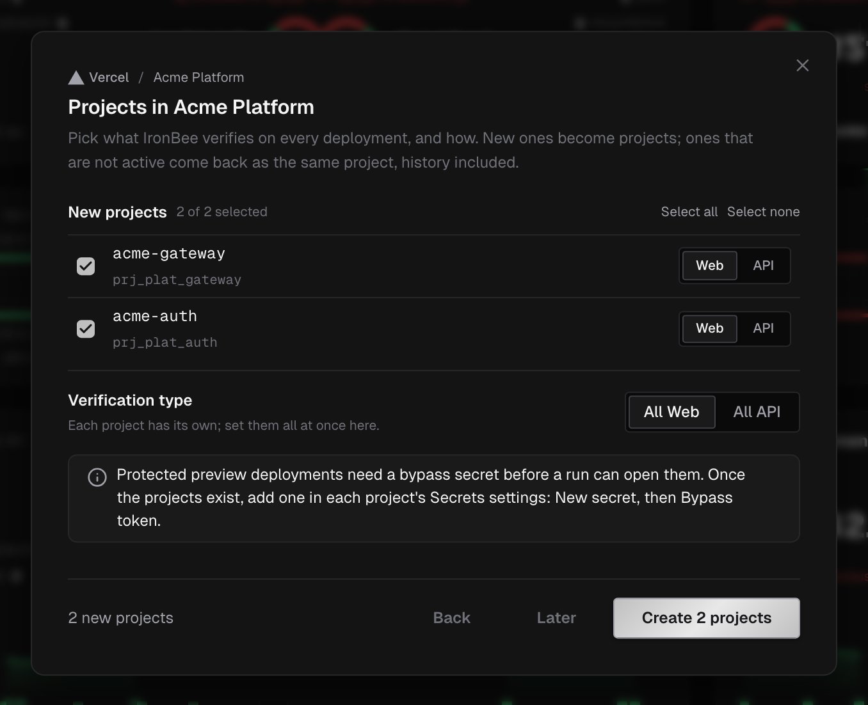Click Later to skip project creation

(556, 618)
